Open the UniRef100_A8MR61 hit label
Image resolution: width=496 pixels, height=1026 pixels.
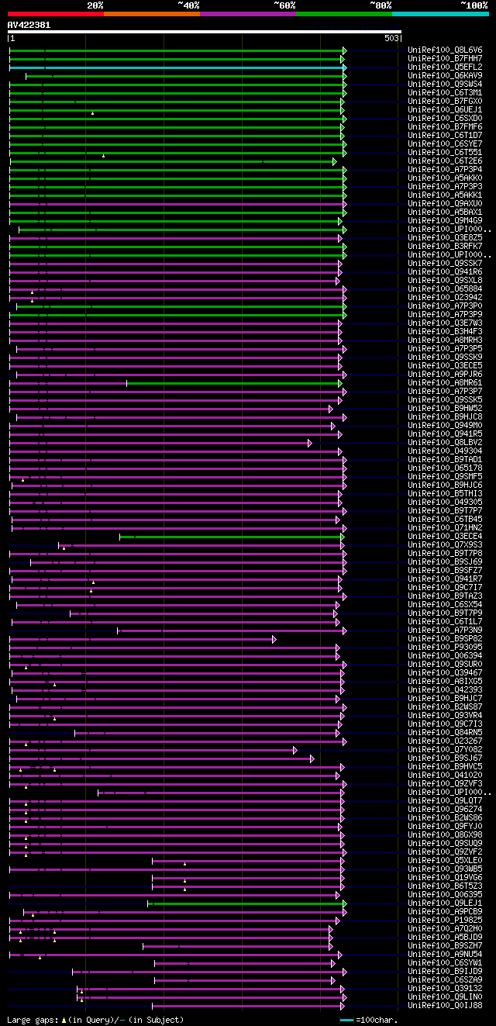pos(445,383)
